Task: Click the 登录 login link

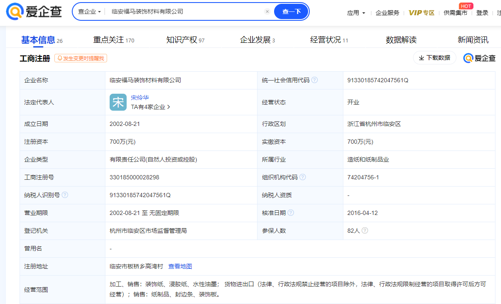Action: pyautogui.click(x=482, y=13)
